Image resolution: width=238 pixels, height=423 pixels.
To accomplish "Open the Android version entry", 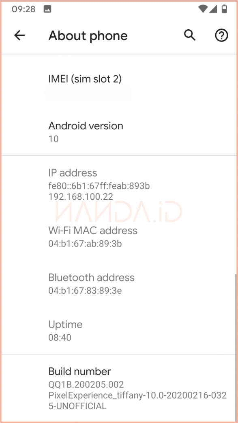I will point(119,132).
